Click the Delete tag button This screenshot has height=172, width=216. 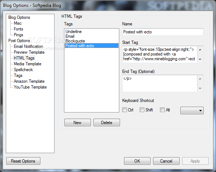[x=107, y=123]
